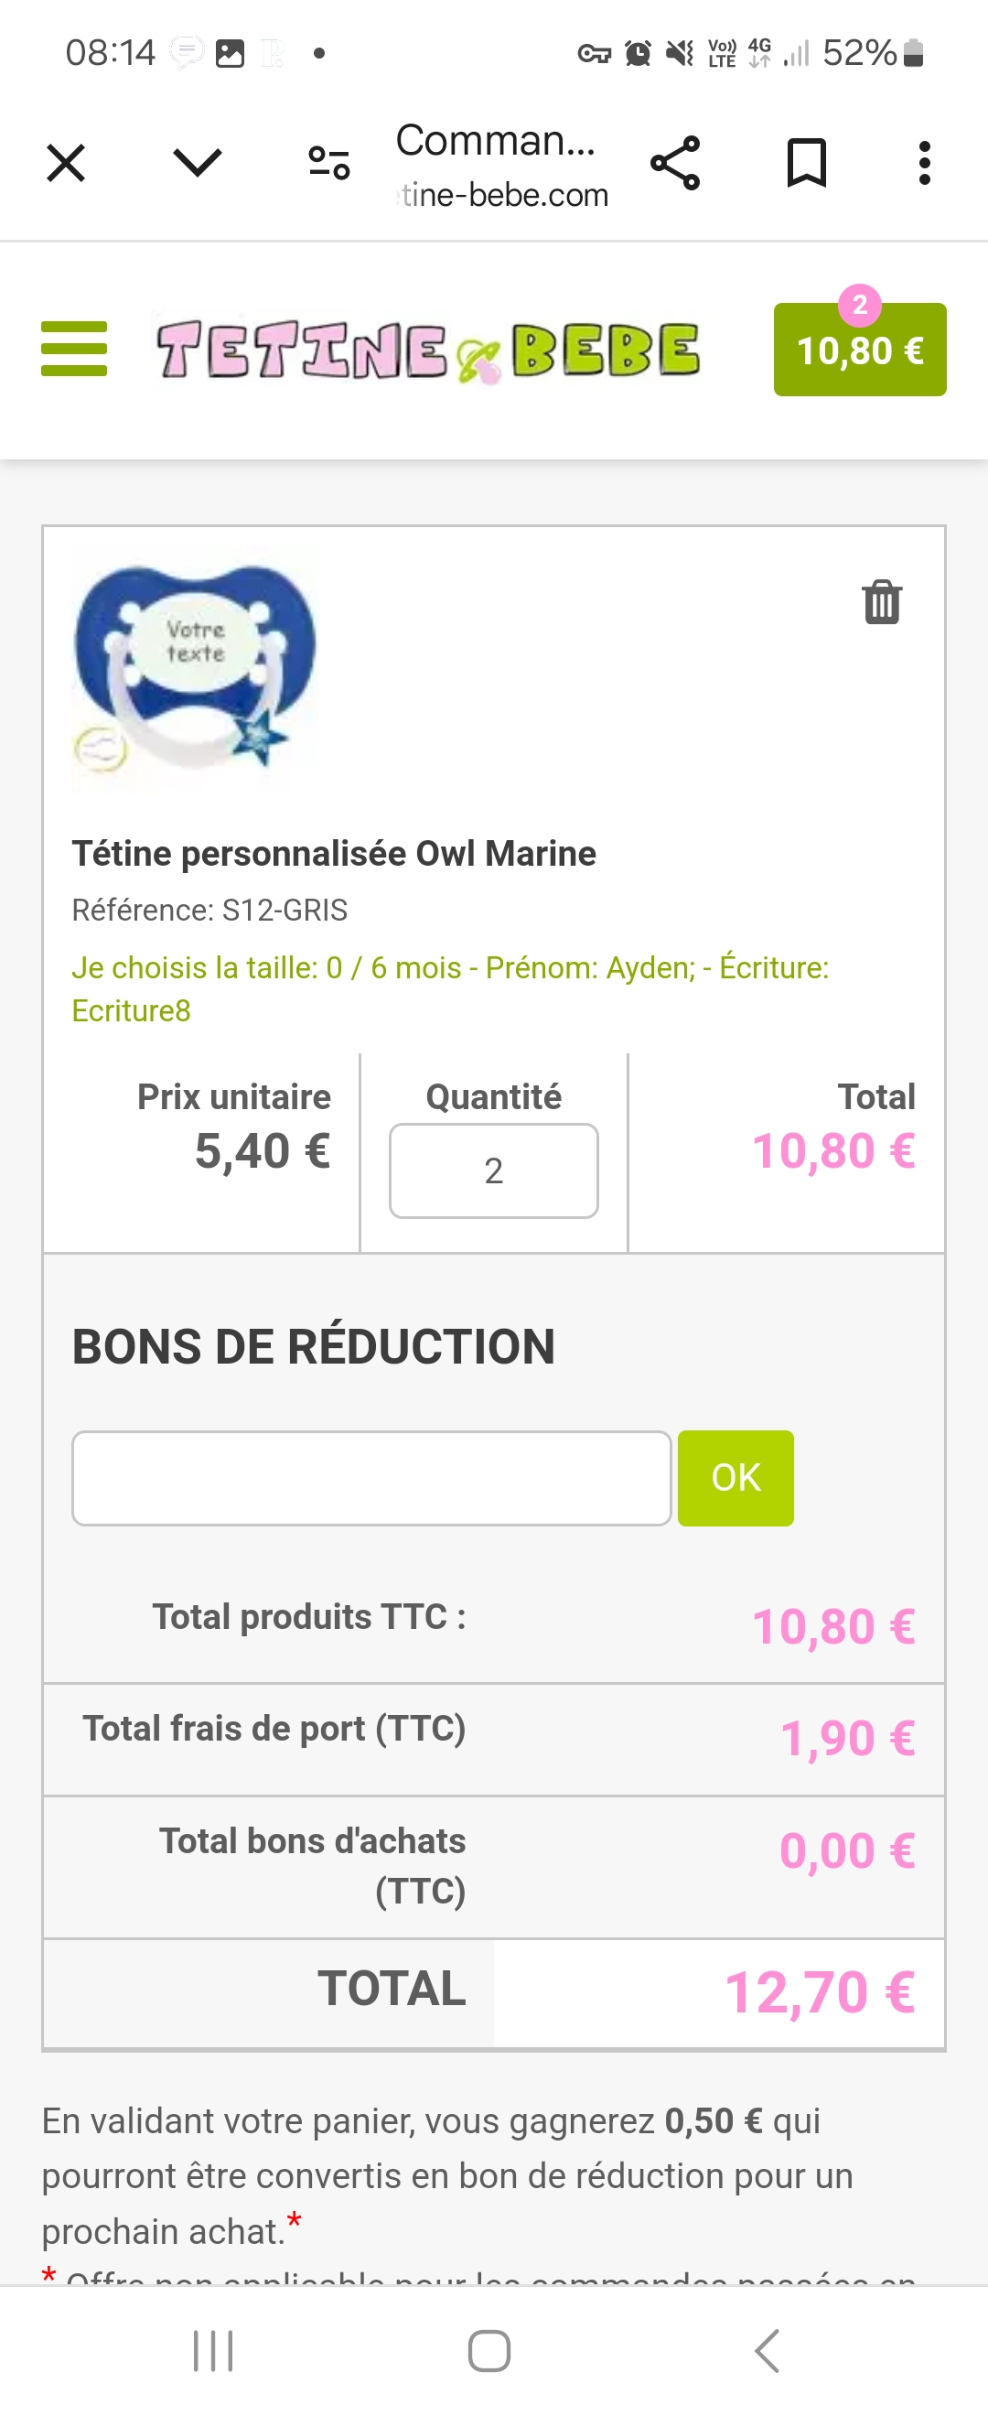Screen dimensions: 988x2416
Task: Tap the share icon
Action: coord(675,163)
